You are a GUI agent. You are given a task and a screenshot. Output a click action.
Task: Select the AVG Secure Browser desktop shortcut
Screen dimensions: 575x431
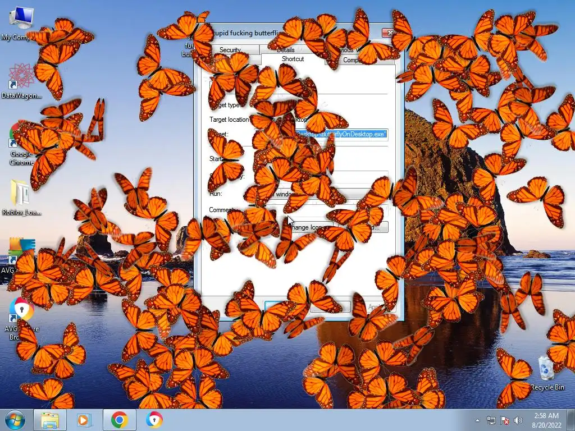[x=21, y=318]
